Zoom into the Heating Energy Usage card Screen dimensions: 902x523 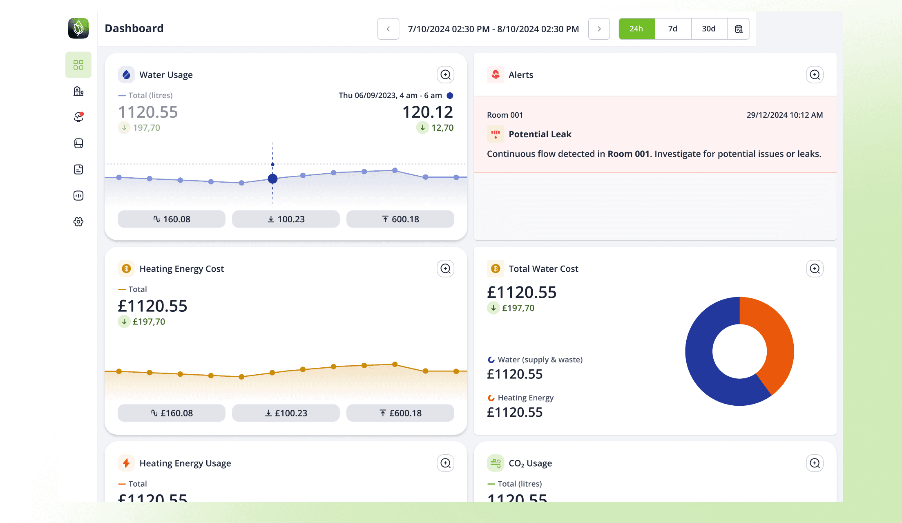coord(446,463)
